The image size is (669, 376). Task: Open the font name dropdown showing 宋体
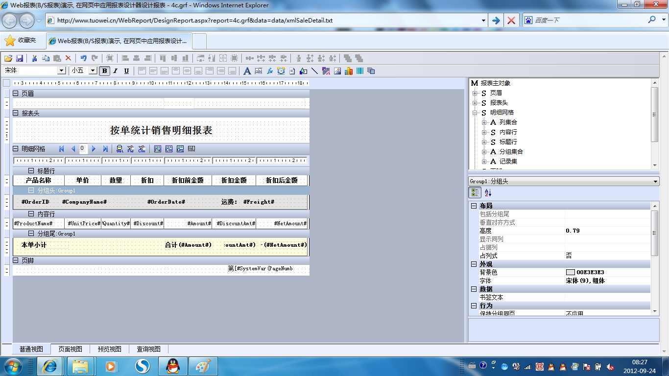coord(62,70)
